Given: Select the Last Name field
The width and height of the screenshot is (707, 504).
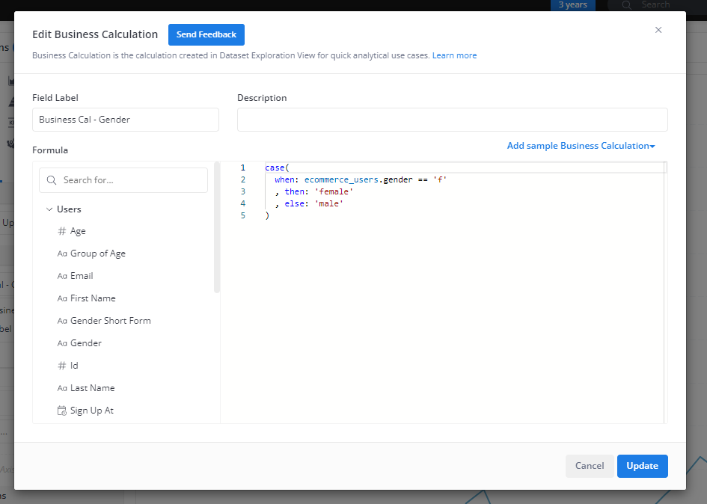Looking at the screenshot, I should click(x=92, y=388).
